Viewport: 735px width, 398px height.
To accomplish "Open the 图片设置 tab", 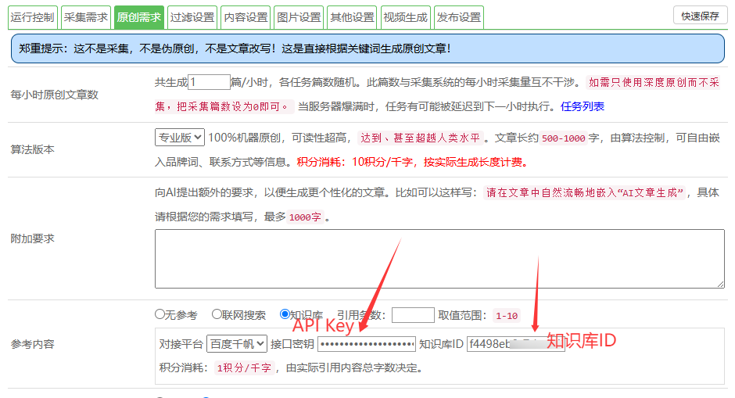I will pos(299,16).
